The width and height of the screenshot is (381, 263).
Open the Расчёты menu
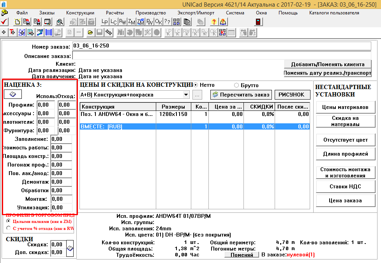pyautogui.click(x=115, y=13)
